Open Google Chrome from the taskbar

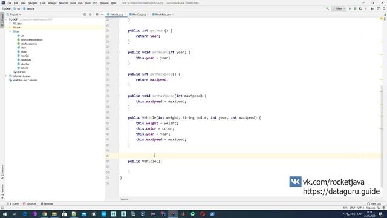[x=44, y=214]
